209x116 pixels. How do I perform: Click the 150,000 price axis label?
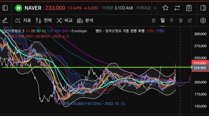click(x=200, y=106)
